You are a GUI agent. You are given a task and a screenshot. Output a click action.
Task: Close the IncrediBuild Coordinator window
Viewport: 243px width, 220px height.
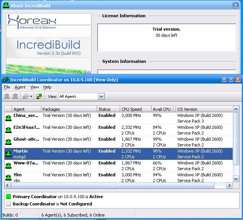click(238, 79)
